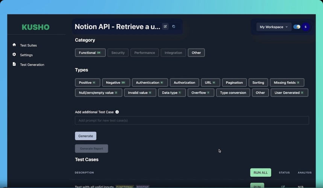Filter by Pagination type
Viewport: 323px width, 188px height.
coord(234,83)
